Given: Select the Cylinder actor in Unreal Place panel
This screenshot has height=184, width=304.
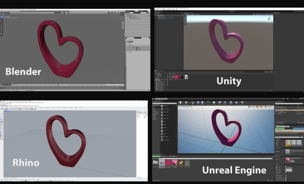Looking at the screenshot, I should coord(168,128).
